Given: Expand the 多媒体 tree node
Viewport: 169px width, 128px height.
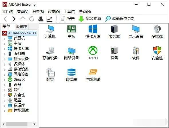Looking at the screenshot, I should pyautogui.click(x=4, y=64).
